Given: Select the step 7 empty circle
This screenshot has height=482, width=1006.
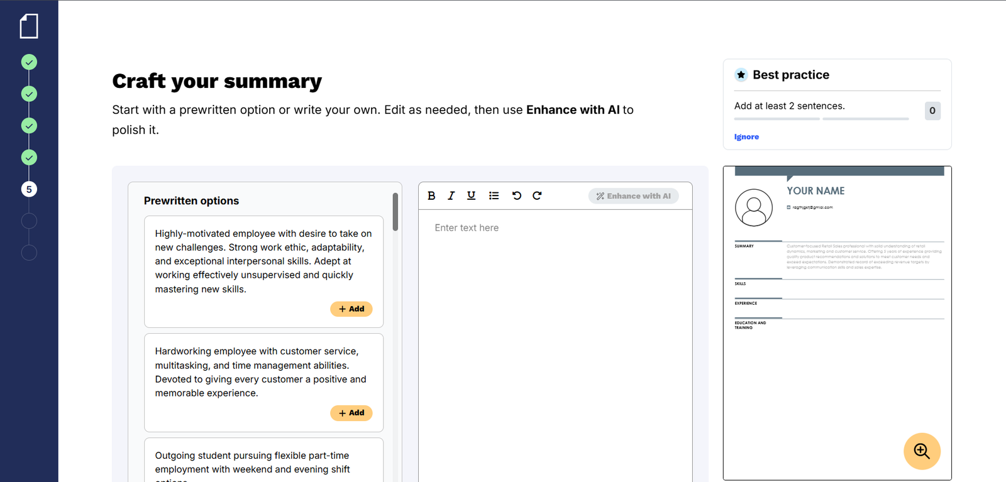Looking at the screenshot, I should point(29,253).
